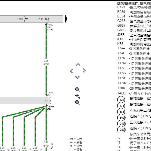
Task: Zoom out with the minus magnifier
Action: click(x=78, y=103)
